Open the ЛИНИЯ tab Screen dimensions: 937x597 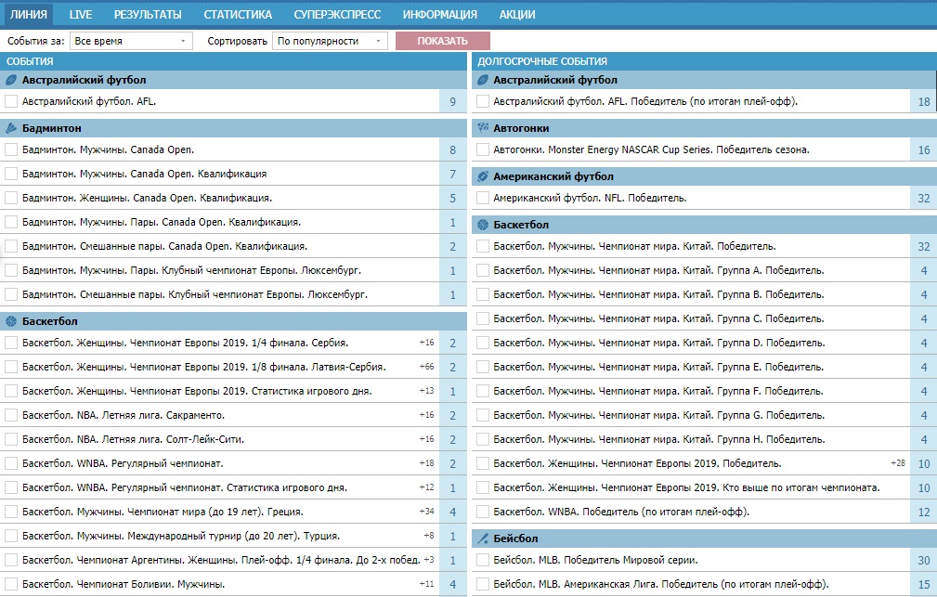[29, 14]
